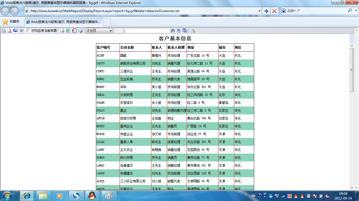Click in the report search text field

(147, 31)
